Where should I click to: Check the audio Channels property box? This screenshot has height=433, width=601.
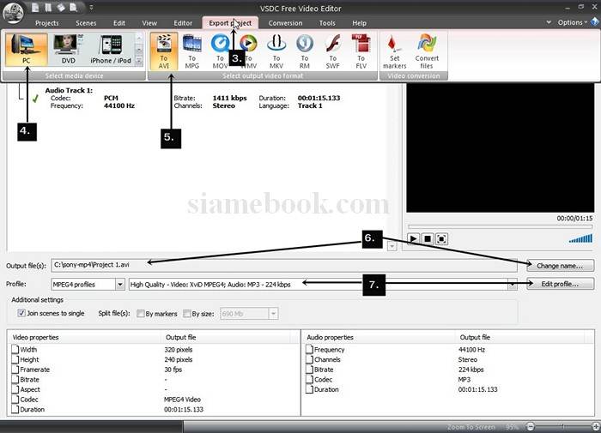point(309,359)
